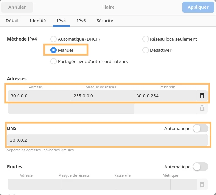The image size is (216, 195).
Task: Delete the 30.0.0.0 address row
Action: (202, 96)
